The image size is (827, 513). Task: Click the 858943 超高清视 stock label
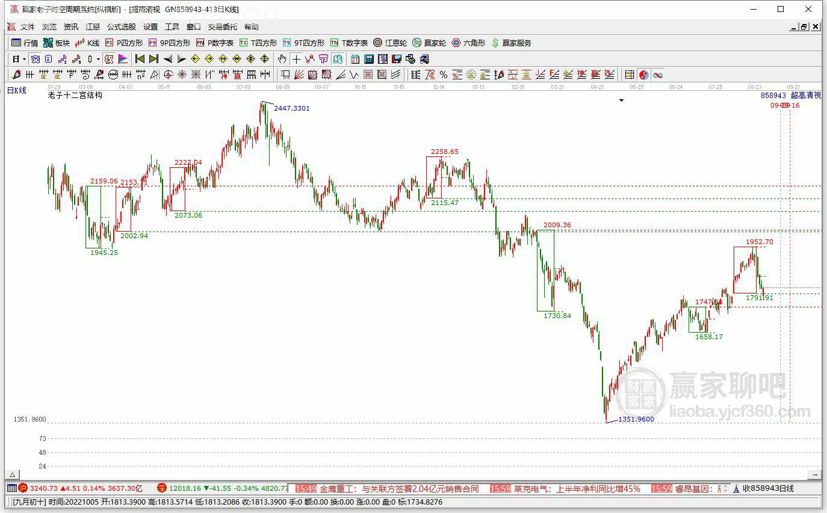pos(790,95)
